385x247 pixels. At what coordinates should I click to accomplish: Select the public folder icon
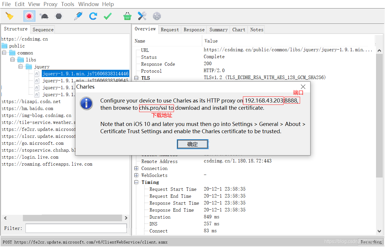tap(4, 46)
